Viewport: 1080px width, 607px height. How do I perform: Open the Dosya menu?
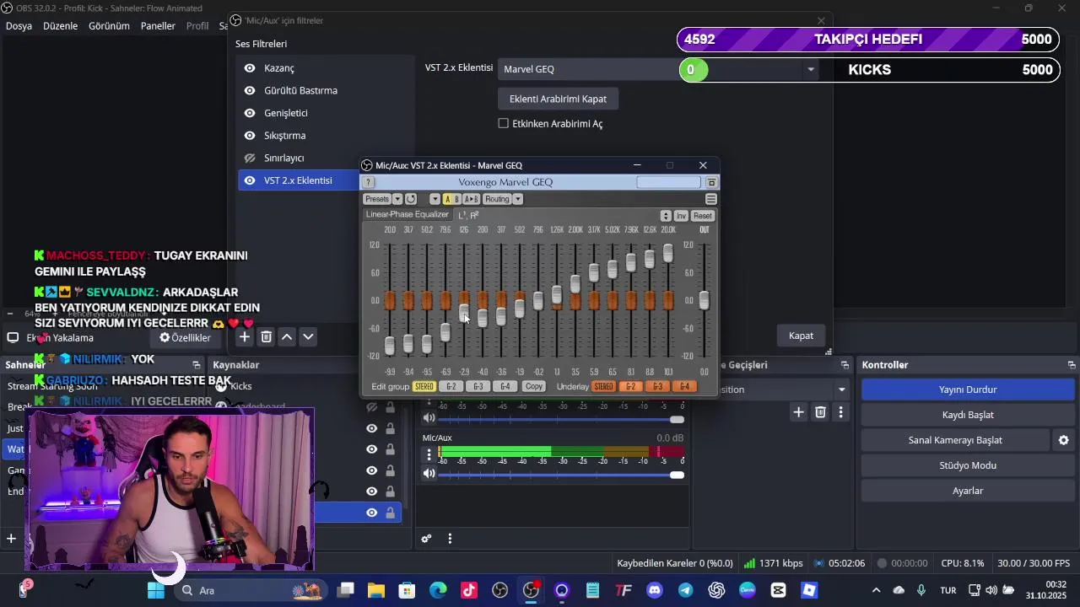19,26
